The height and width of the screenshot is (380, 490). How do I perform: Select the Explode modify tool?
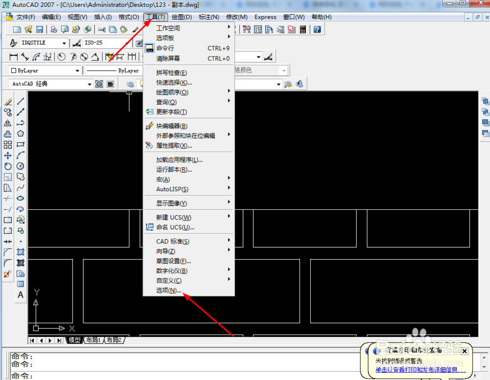click(8, 274)
